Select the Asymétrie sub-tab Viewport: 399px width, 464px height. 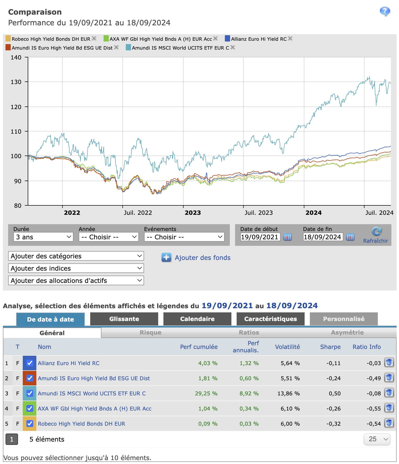(x=347, y=332)
